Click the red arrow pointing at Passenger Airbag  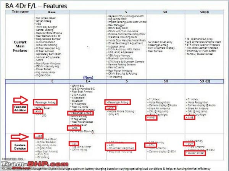[x=21, y=100]
